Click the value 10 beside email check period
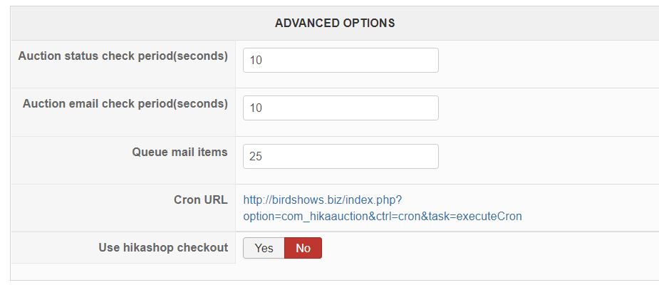659x290 pixels. (x=256, y=108)
